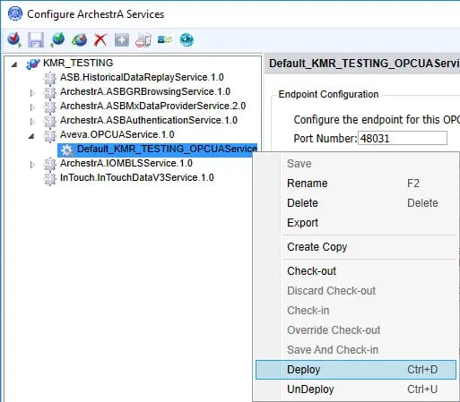Click the faded red-circle documents toolbar icon
Screen dimensions: 460x402
143,40
